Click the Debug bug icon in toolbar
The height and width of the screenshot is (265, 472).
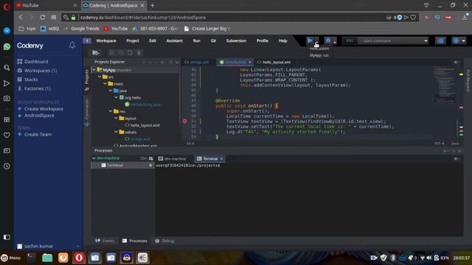pos(328,40)
